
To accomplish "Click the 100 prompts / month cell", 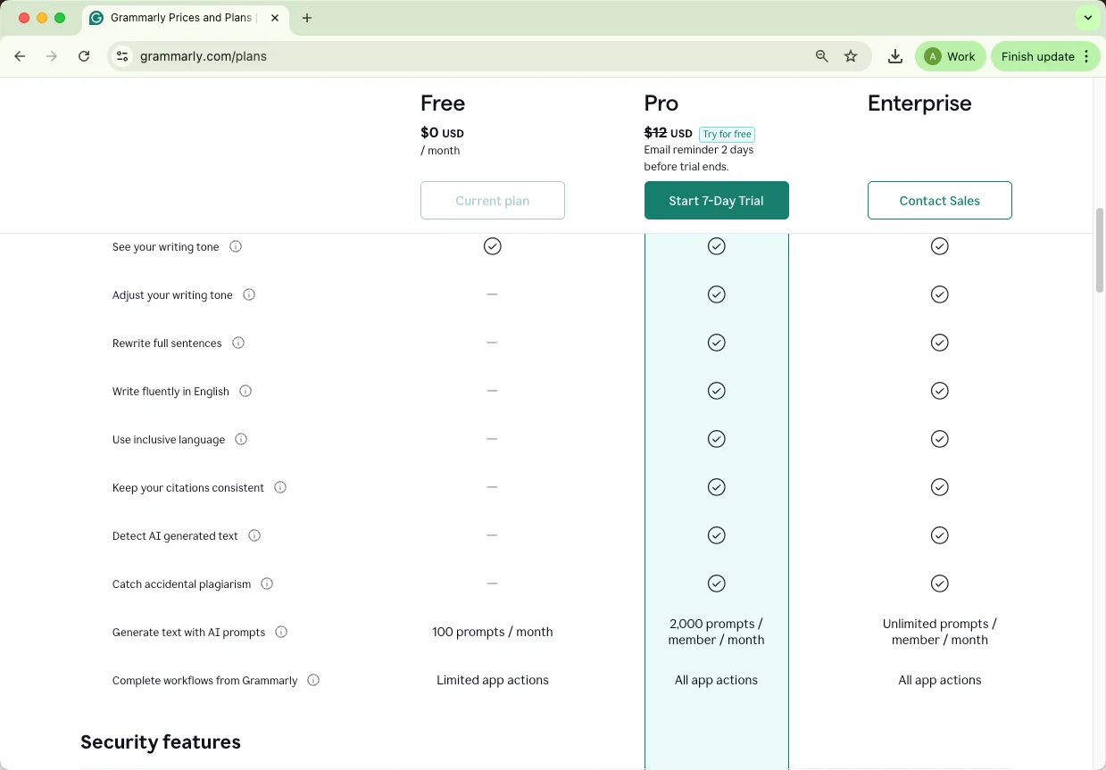I will tap(492, 632).
